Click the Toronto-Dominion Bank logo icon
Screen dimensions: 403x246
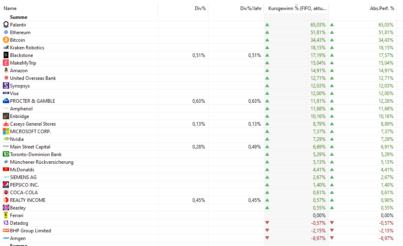coord(6,154)
